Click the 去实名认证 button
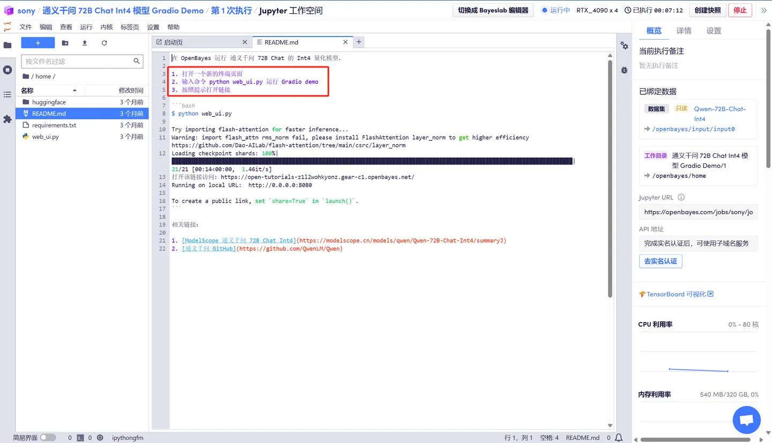The image size is (772, 443). click(x=660, y=261)
